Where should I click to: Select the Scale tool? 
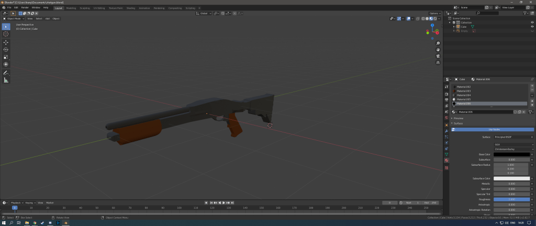pyautogui.click(x=6, y=57)
